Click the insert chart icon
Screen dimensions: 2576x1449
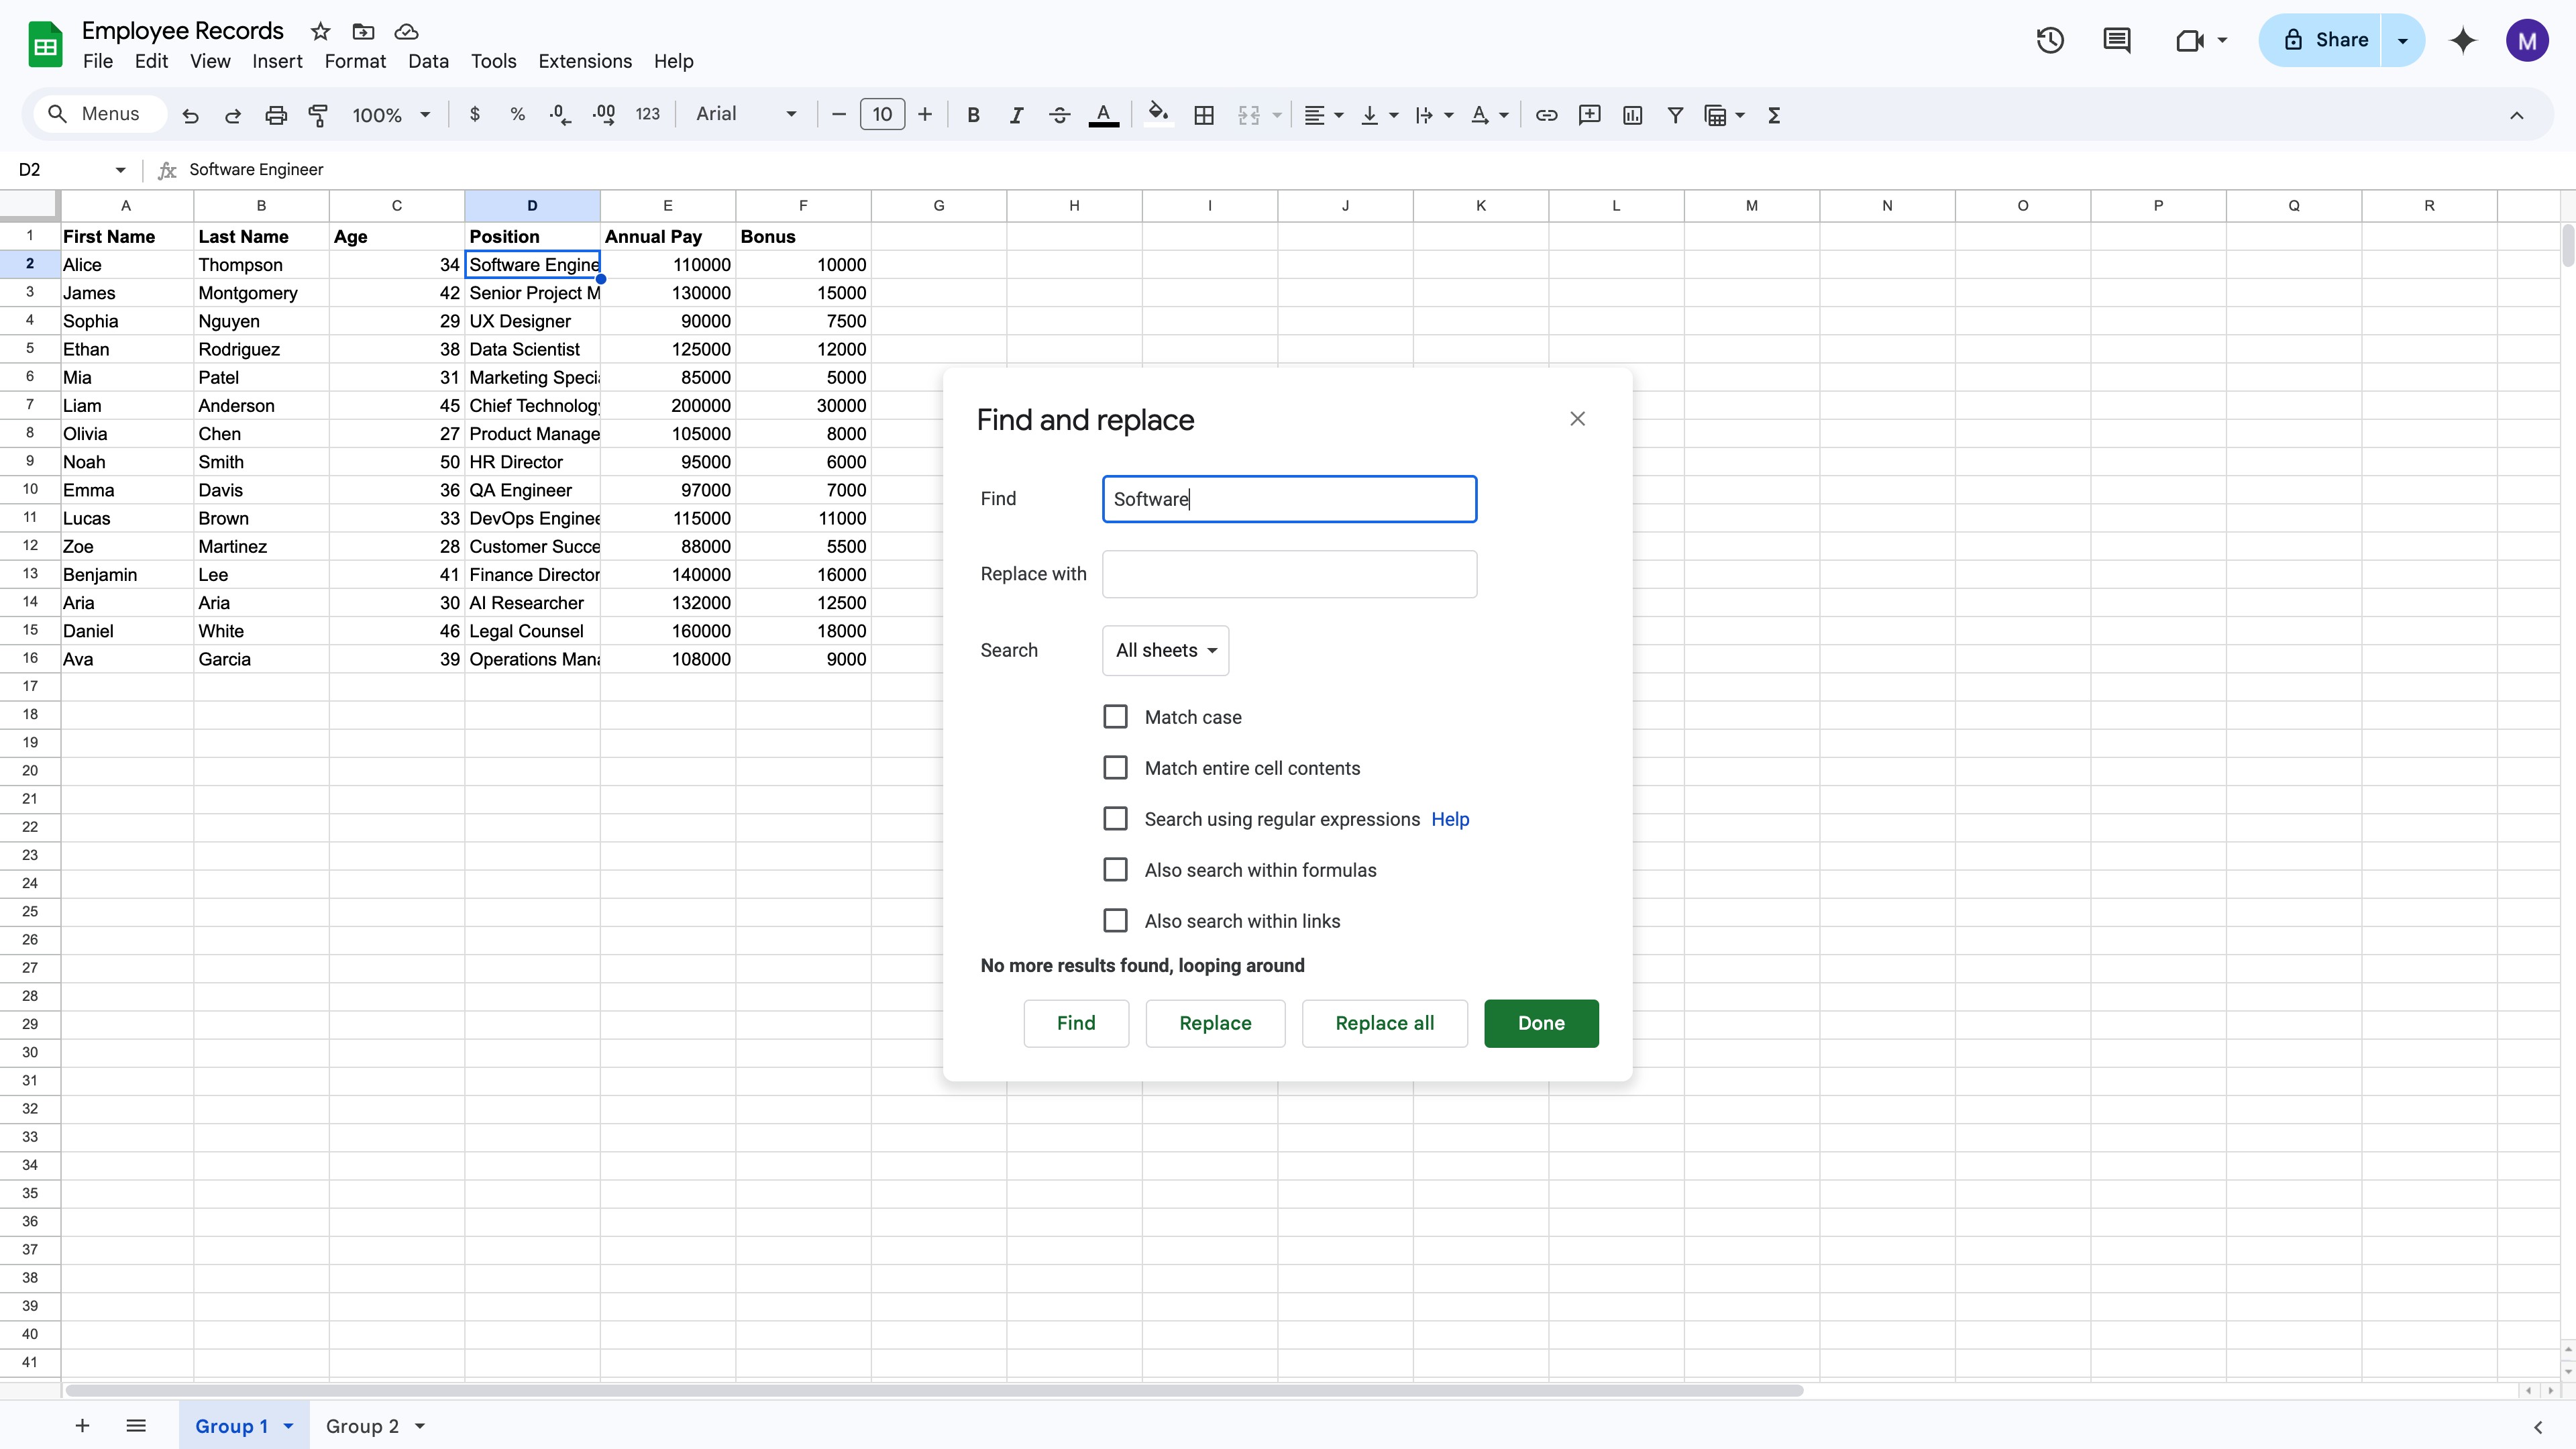[1632, 115]
